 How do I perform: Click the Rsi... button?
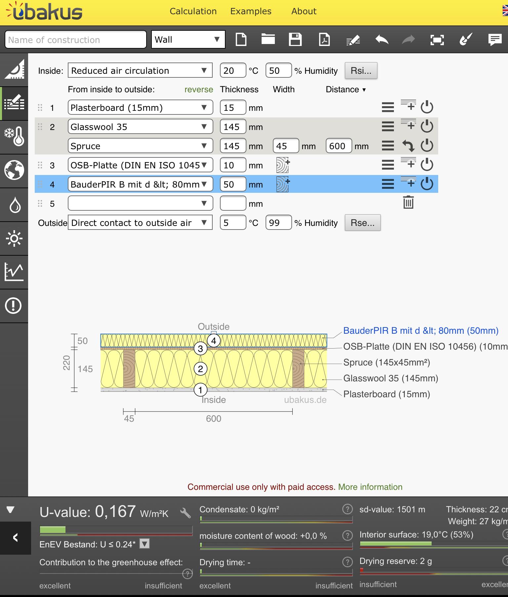pos(361,70)
